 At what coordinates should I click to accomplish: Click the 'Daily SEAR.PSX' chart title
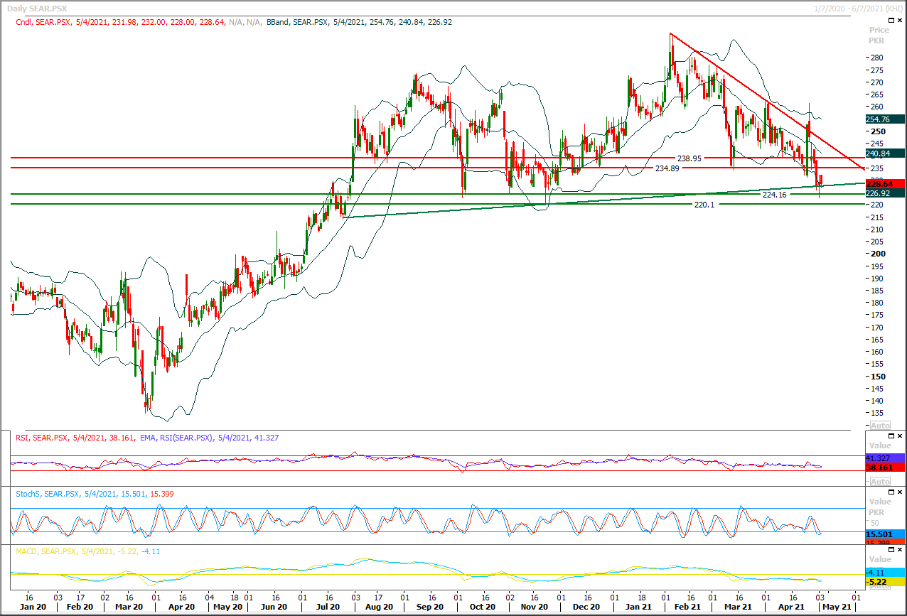coord(37,7)
